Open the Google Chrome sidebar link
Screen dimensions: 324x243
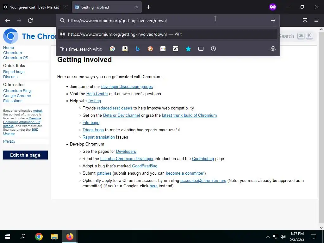[x=17, y=96]
